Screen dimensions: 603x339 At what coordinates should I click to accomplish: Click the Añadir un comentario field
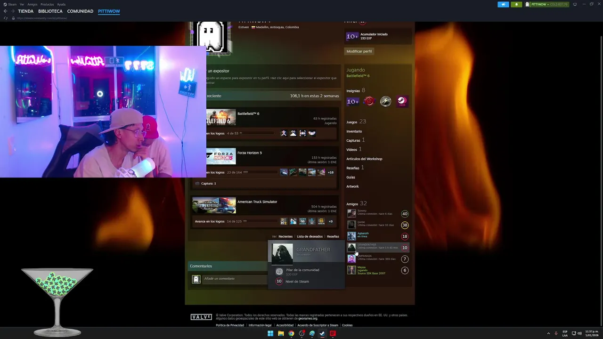(x=236, y=279)
